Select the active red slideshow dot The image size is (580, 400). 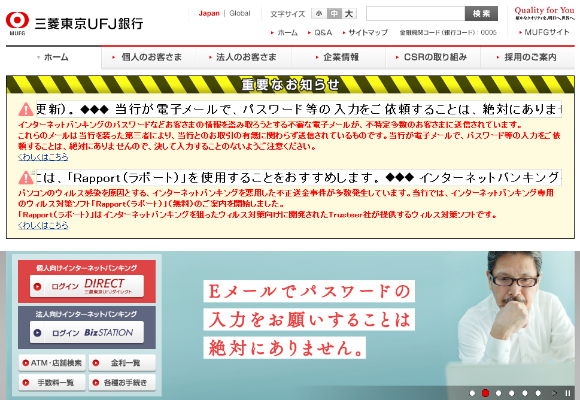pos(485,393)
